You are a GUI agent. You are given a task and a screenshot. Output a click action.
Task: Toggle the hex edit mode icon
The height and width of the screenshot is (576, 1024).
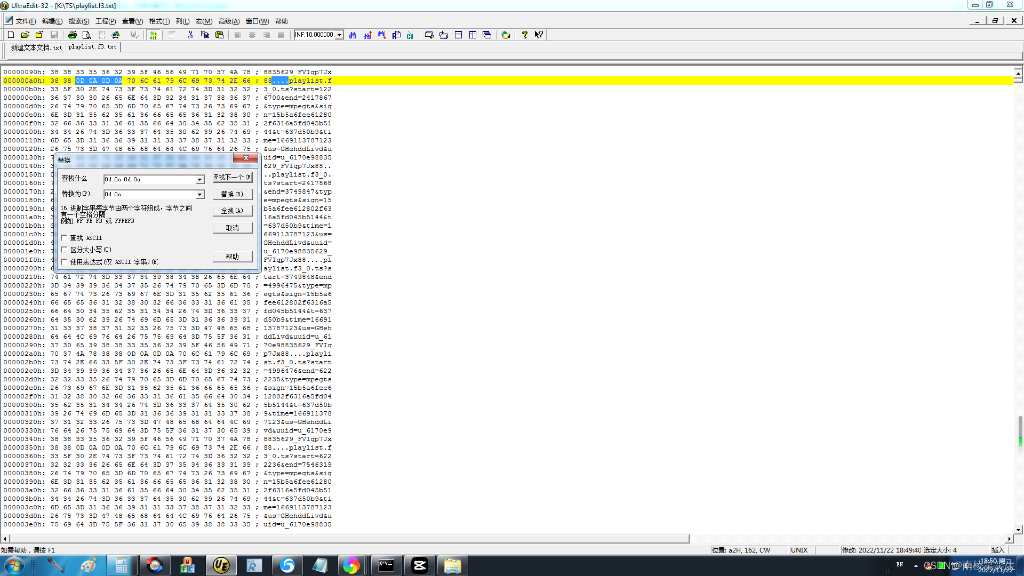[x=154, y=35]
